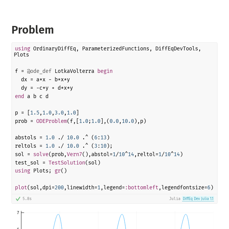229x229 pixels.
Task: Click the @ode_def macro in the code
Action: [x=39, y=71]
